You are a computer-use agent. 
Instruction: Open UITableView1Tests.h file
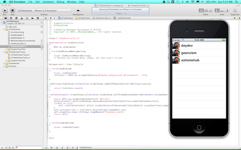pyautogui.click(x=20, y=55)
